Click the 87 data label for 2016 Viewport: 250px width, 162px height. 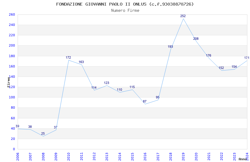click(145, 101)
